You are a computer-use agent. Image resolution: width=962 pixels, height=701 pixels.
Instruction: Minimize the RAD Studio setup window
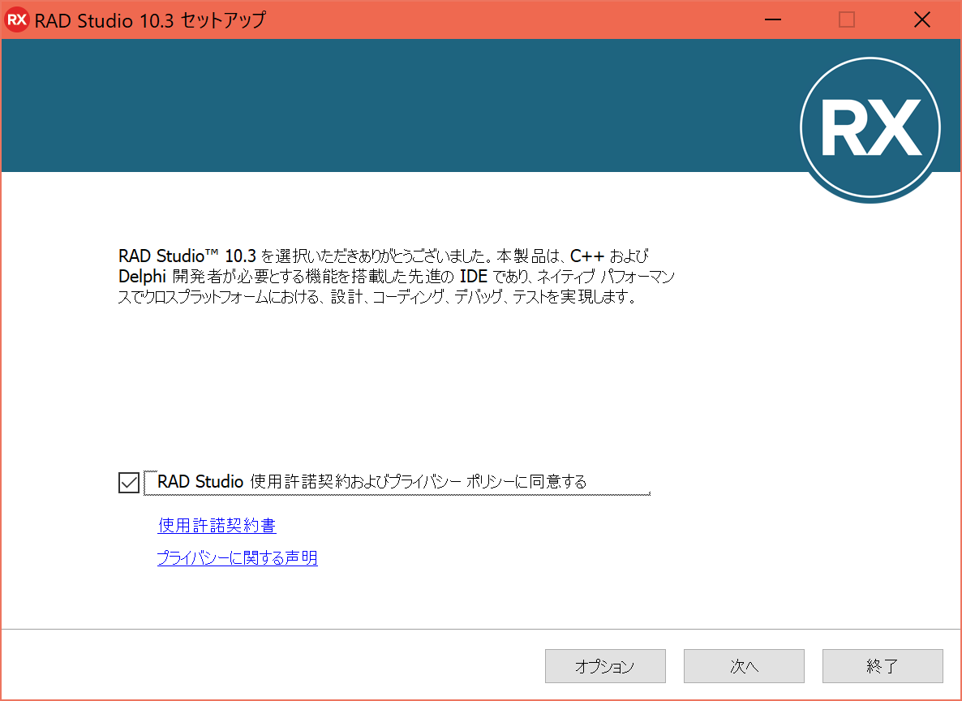(772, 19)
